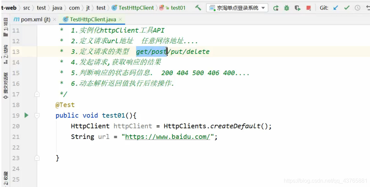Click the httpClient variable name
This screenshot has width=370, height=187.
coord(133,126)
